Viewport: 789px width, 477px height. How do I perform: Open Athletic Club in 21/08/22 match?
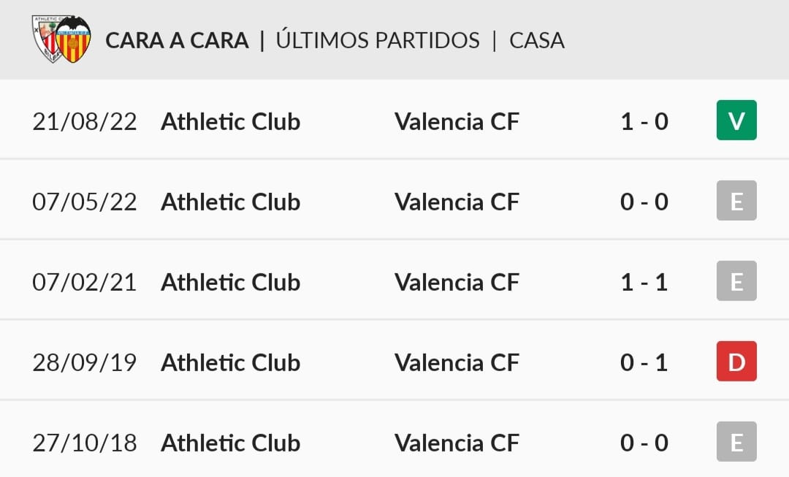coord(230,121)
